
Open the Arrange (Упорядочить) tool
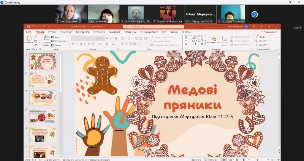(213, 39)
